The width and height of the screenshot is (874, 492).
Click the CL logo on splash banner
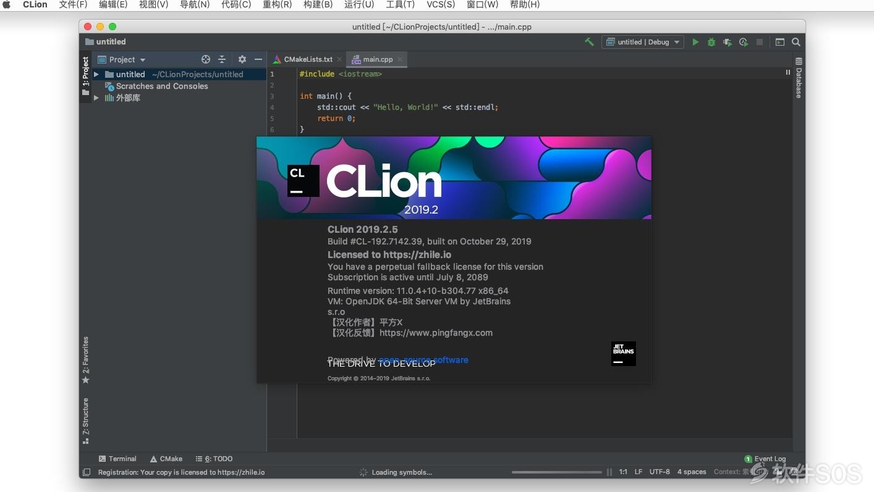303,181
